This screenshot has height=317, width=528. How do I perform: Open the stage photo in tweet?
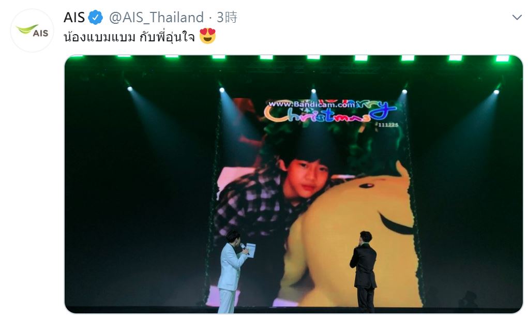[x=294, y=184]
